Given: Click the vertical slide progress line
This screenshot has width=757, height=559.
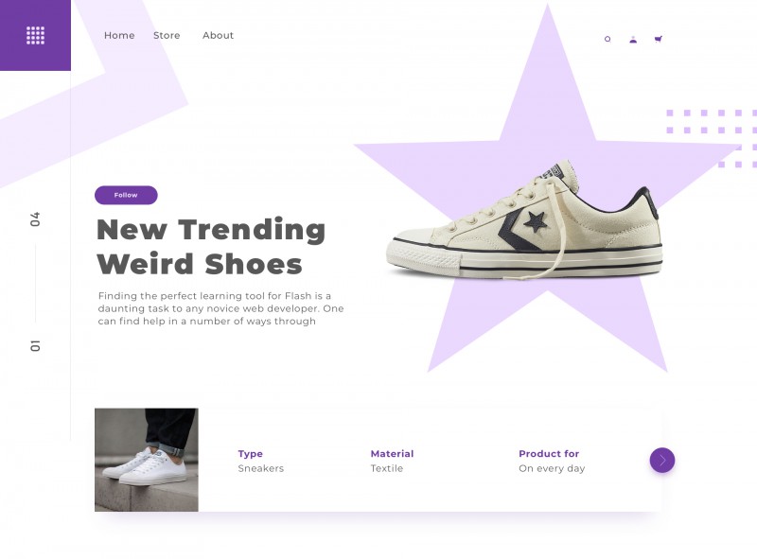Looking at the screenshot, I should coord(35,283).
